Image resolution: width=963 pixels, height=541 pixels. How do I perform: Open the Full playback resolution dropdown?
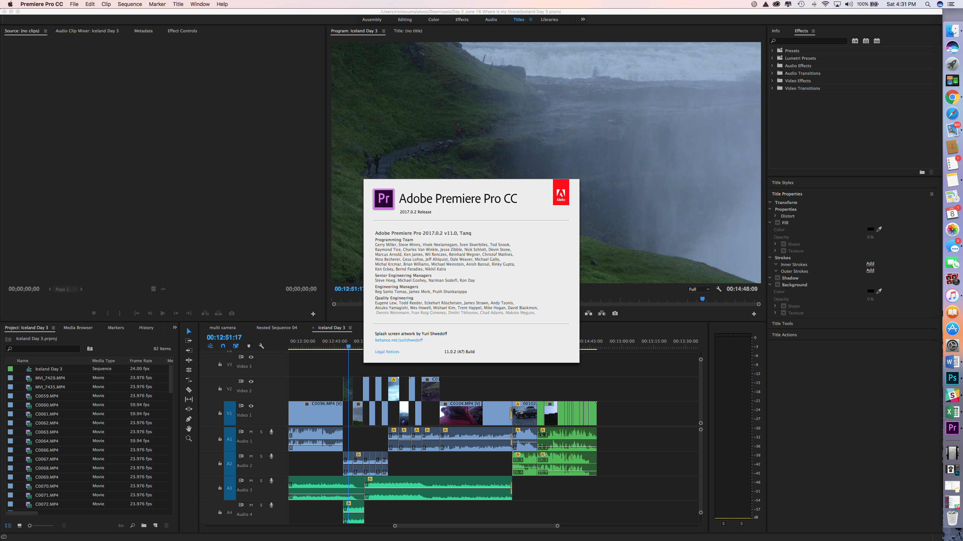(x=699, y=289)
